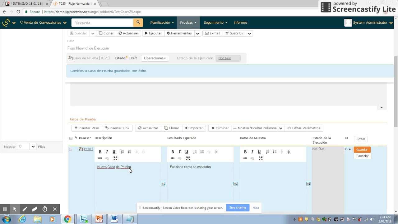Tick the Paso 1 row checkbox
398x224 pixels.
coord(71,149)
